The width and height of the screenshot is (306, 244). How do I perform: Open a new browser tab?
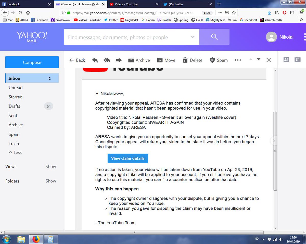(x=219, y=4)
